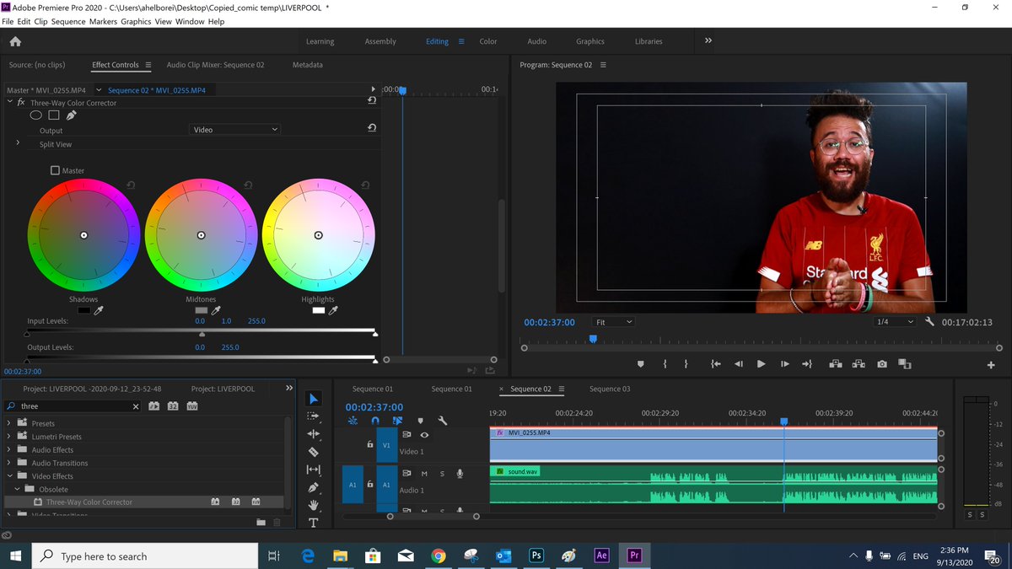The width and height of the screenshot is (1012, 569).
Task: Play the Program monitor sequence
Action: (x=761, y=364)
